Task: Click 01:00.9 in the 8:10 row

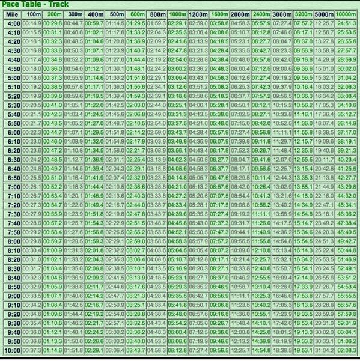Action: (52, 250)
